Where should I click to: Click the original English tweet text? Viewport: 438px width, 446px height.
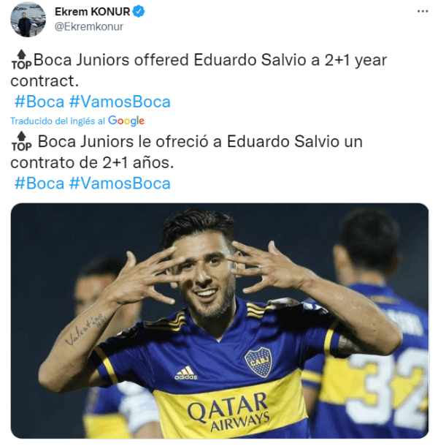(x=199, y=70)
